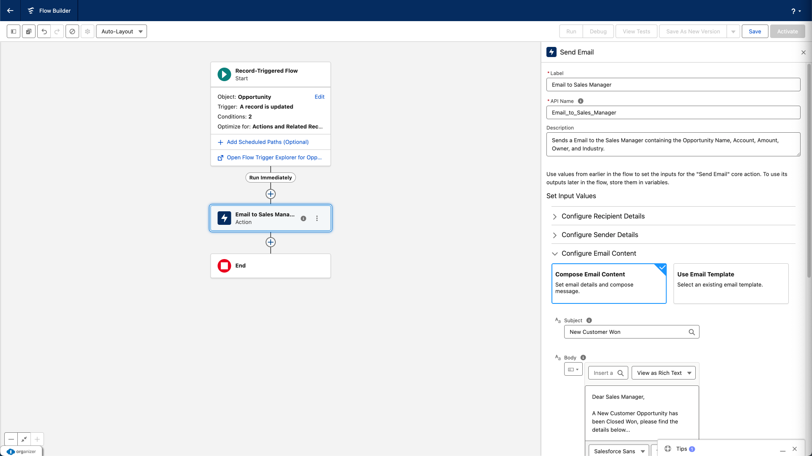812x456 pixels.
Task: Open the Auto-Layout dropdown
Action: [x=121, y=31]
